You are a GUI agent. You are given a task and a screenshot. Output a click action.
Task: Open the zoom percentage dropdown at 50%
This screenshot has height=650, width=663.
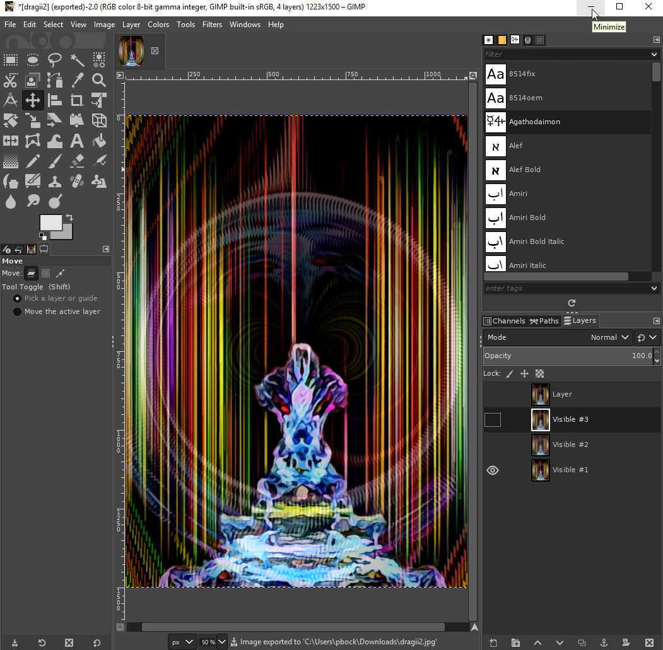221,642
